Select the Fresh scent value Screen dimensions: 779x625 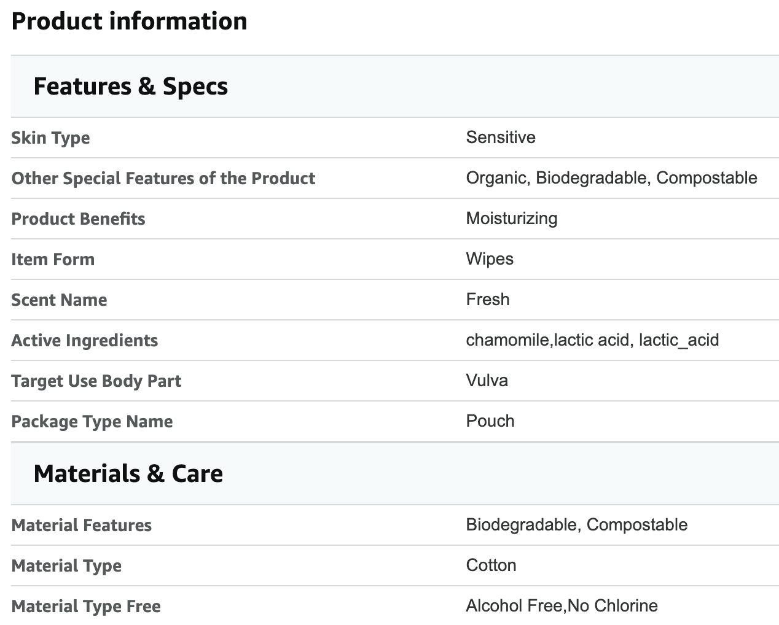click(488, 299)
